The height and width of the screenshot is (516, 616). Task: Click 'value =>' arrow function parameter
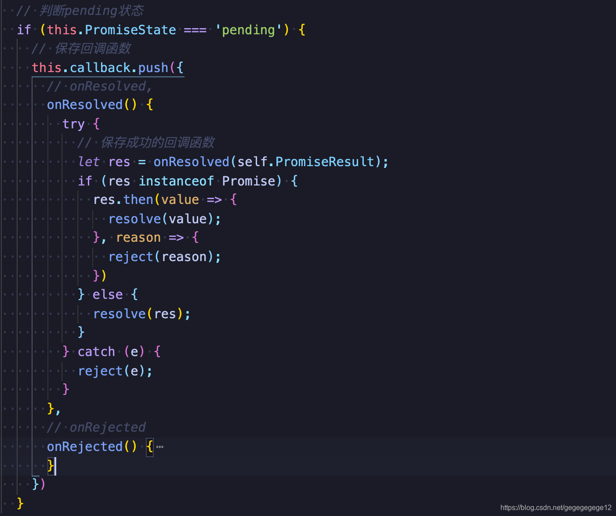pyautogui.click(x=191, y=200)
